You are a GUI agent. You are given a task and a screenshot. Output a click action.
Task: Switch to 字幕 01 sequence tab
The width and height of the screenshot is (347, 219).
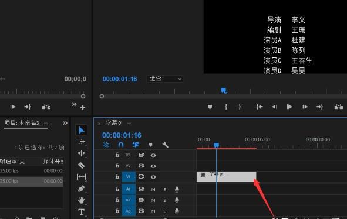[114, 123]
